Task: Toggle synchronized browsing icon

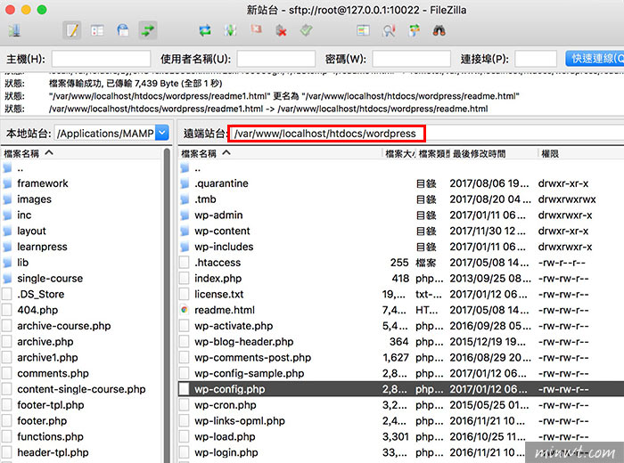Action: 415,30
